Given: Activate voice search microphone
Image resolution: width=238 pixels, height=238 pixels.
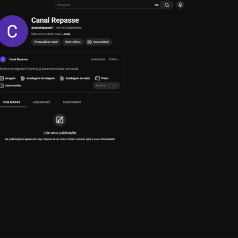Looking at the screenshot, I should coord(180,5).
